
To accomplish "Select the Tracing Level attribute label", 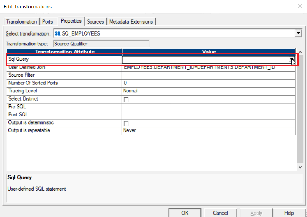I will [23, 91].
